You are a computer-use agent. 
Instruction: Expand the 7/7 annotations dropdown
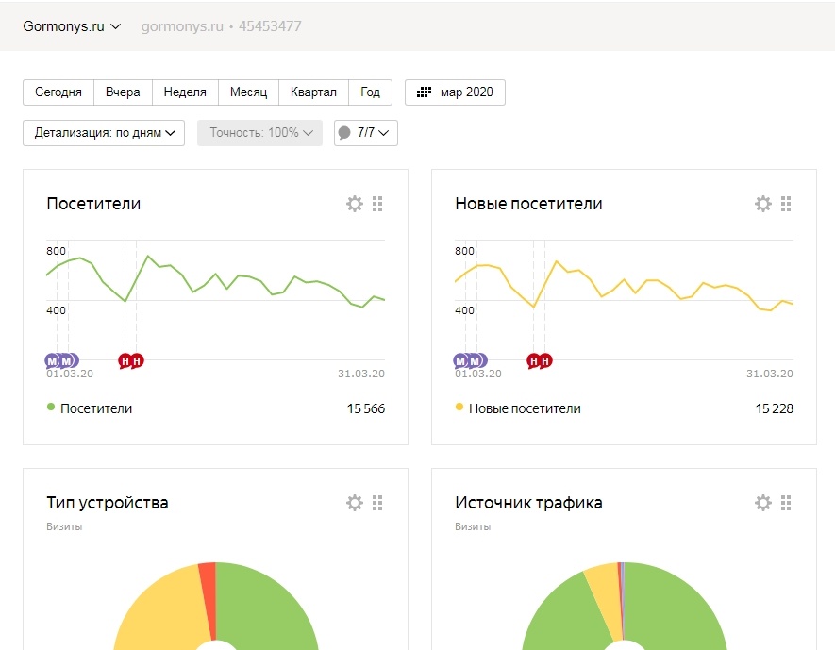pos(366,133)
